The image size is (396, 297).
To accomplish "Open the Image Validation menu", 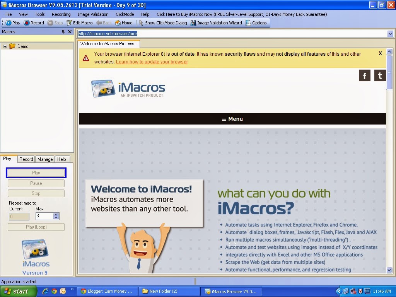I will [x=93, y=14].
